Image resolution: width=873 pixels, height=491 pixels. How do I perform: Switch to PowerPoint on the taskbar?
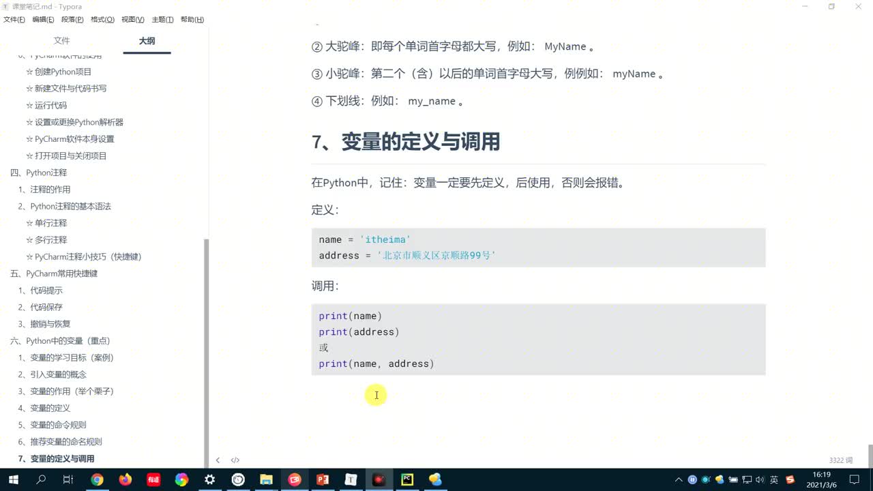323,479
